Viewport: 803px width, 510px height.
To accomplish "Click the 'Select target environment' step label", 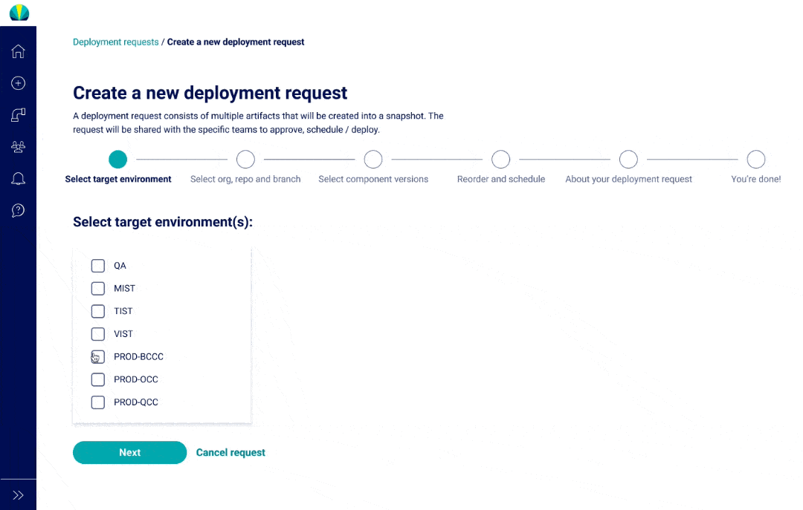I will pos(117,179).
